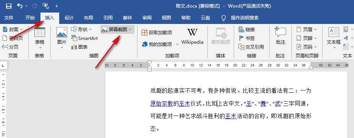The height and width of the screenshot is (138, 354).
Task: Open the quoted 巫 link
Action: point(249,104)
